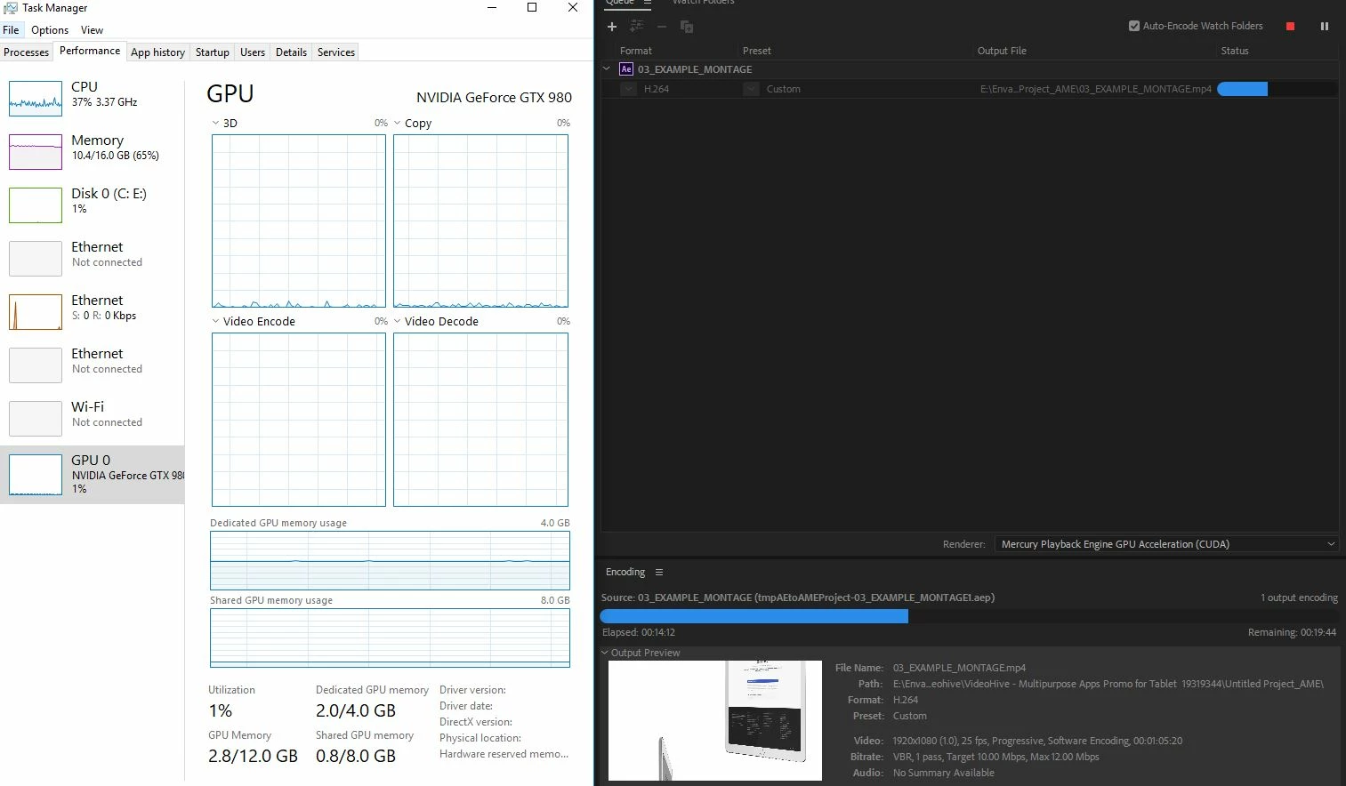This screenshot has height=786, width=1346.
Task: Switch to the Services tab
Action: coord(336,52)
